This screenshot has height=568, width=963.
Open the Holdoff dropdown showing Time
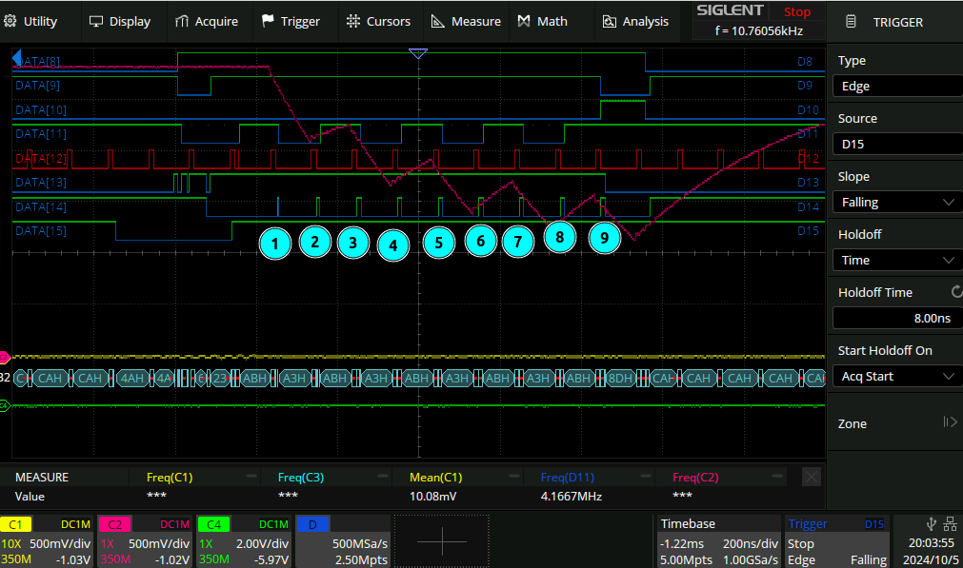point(895,260)
